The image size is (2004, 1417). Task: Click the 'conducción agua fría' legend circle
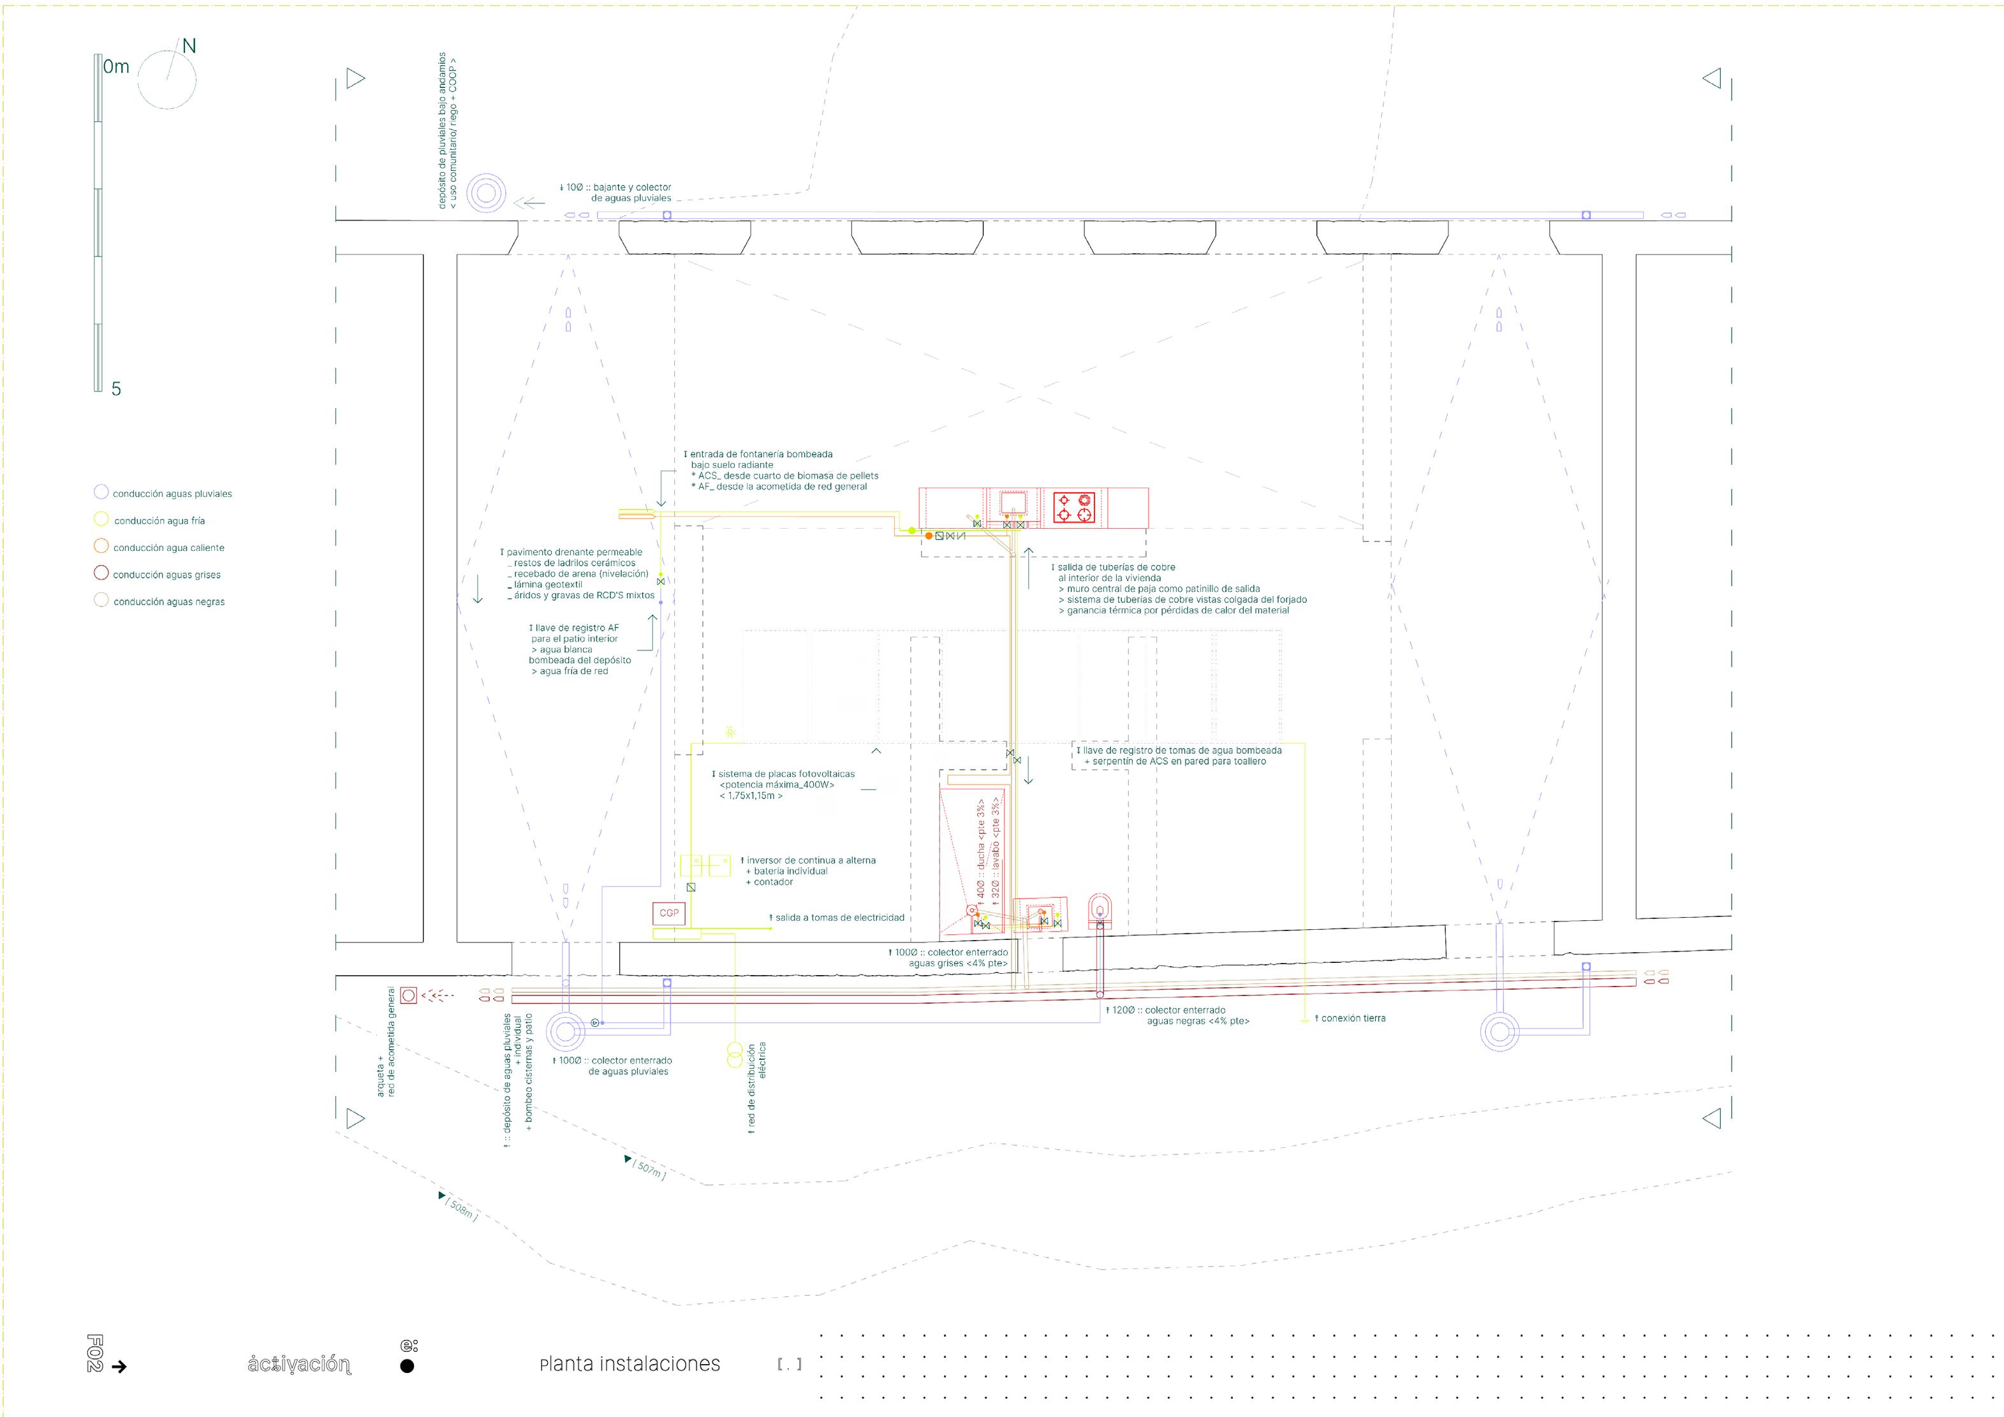coord(101,519)
